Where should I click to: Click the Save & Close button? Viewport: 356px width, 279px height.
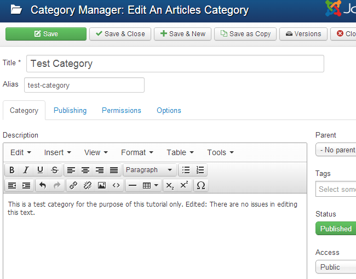tap(120, 34)
